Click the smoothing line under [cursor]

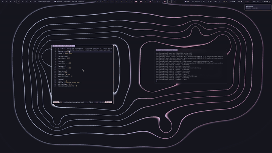pos(65,63)
